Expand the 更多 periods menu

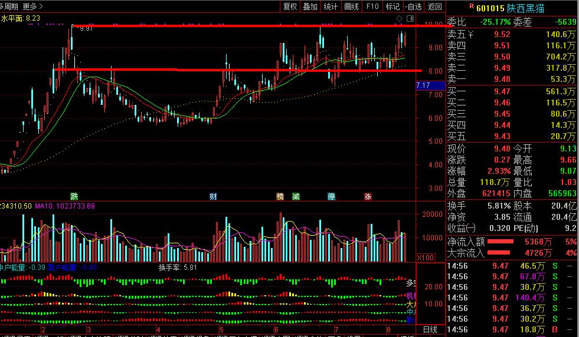click(x=32, y=6)
